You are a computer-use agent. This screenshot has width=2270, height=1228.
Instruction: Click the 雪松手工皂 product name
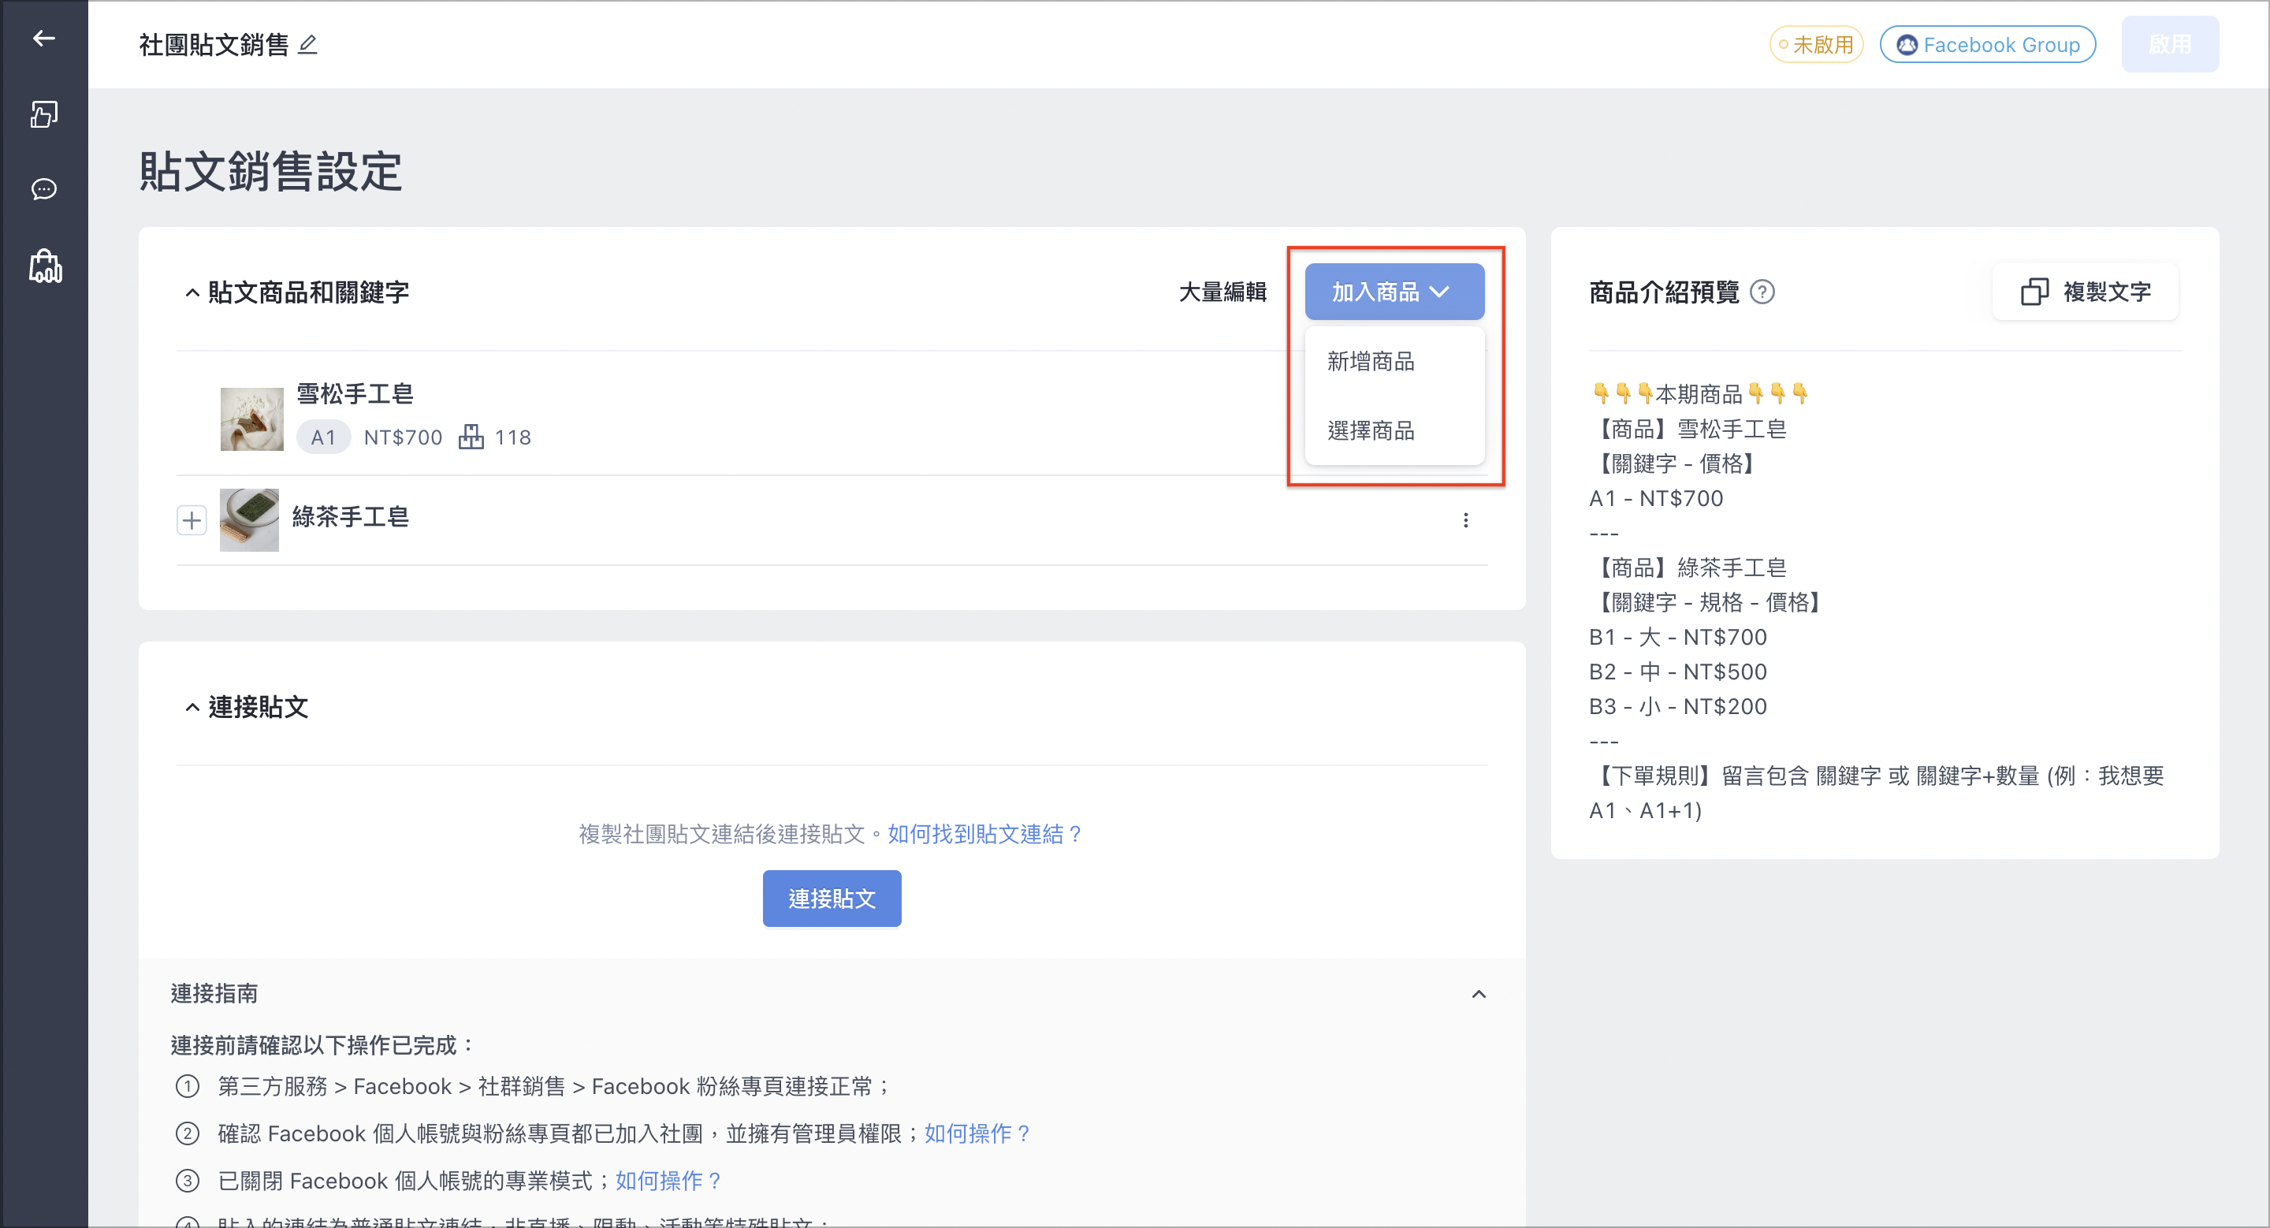coord(355,394)
